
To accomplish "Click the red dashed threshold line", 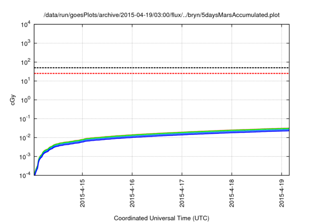I will pyautogui.click(x=161, y=73).
